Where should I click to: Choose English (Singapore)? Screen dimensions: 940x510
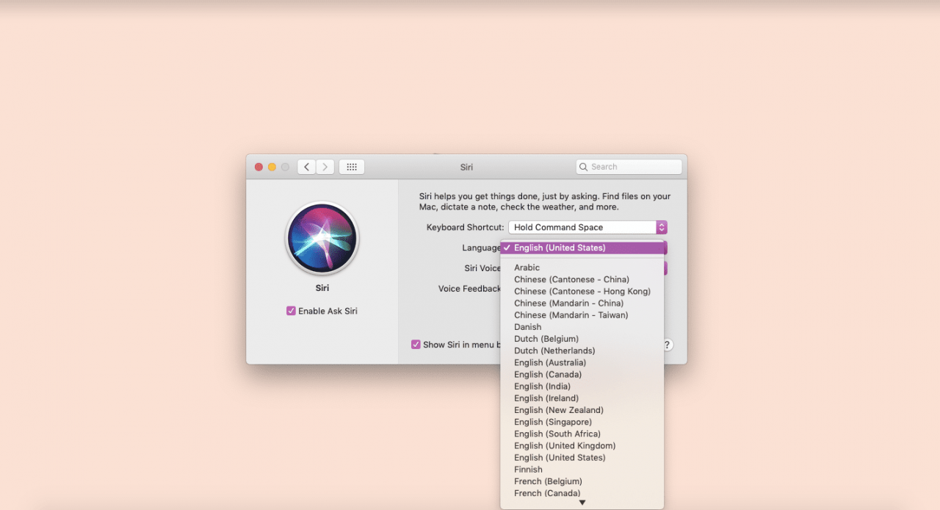click(x=582, y=422)
